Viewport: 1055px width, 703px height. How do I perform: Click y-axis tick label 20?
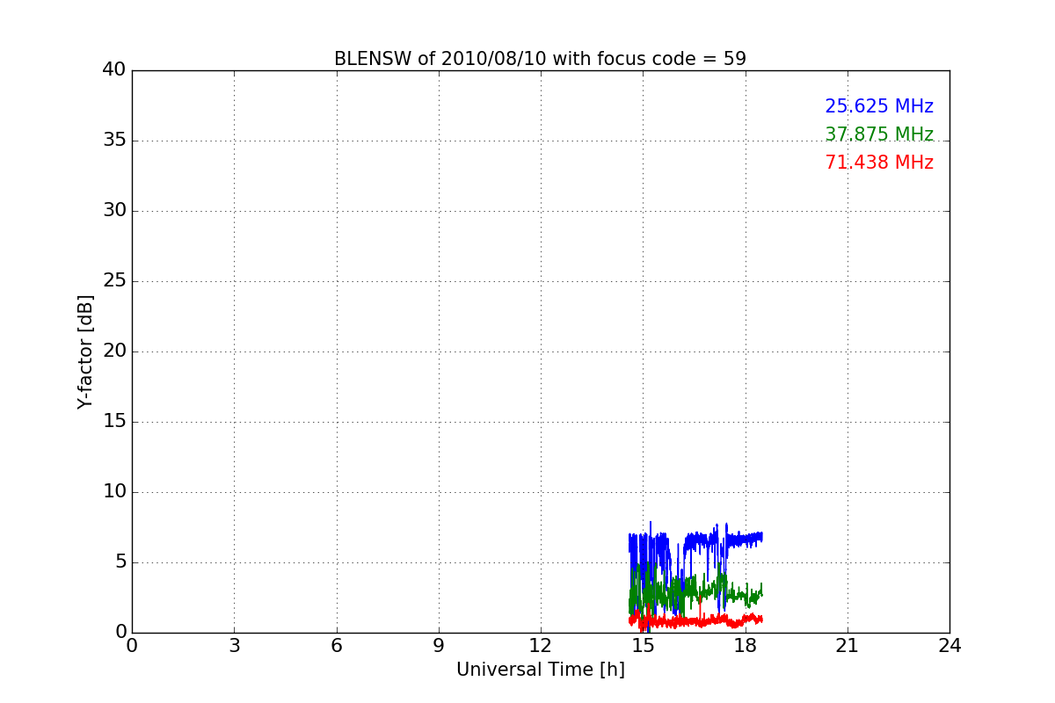[x=114, y=351]
